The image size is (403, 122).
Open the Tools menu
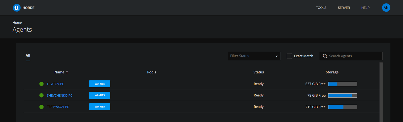pyautogui.click(x=321, y=8)
